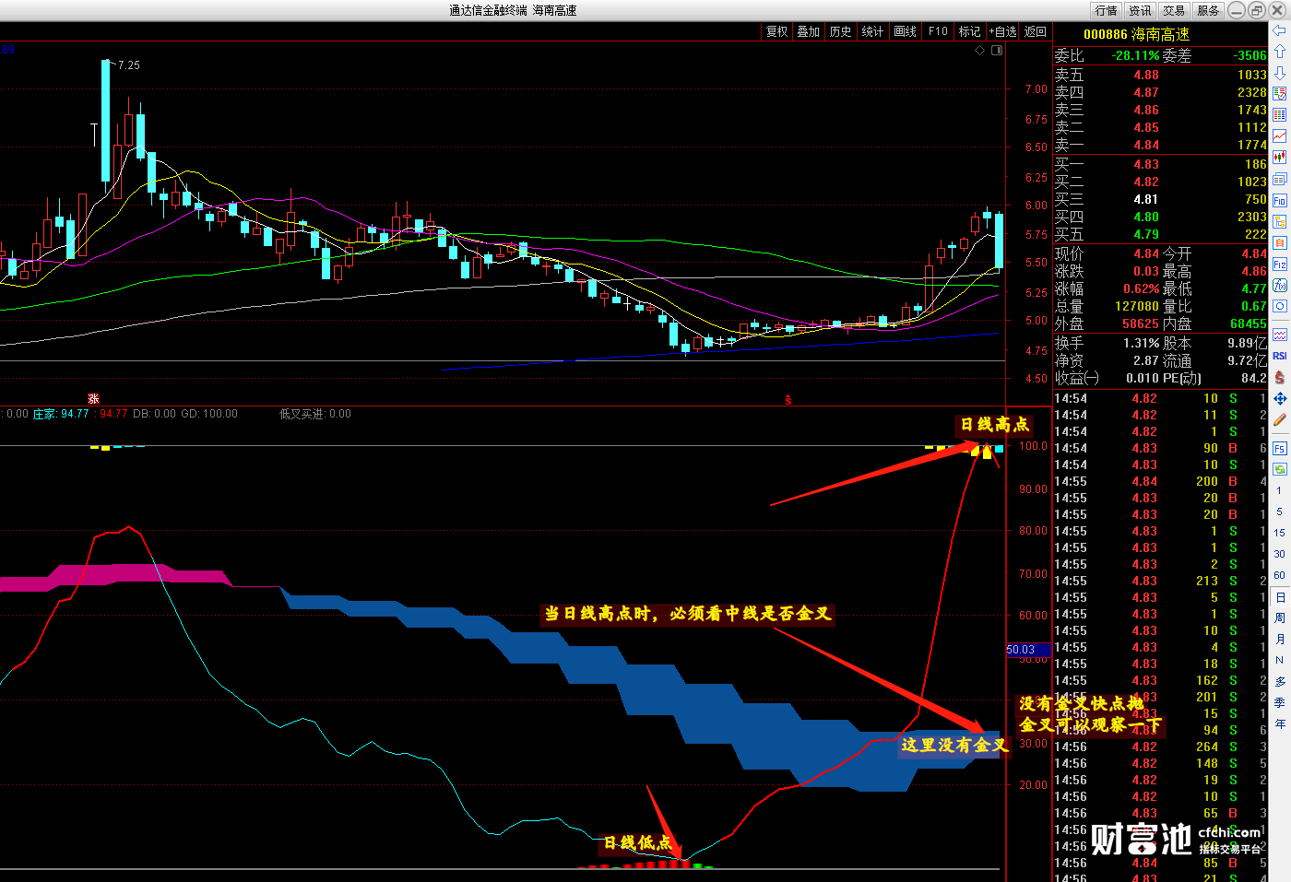Click the 庄家: 94.77 indicator label
Viewport: 1291px width, 882px height.
pyautogui.click(x=61, y=414)
